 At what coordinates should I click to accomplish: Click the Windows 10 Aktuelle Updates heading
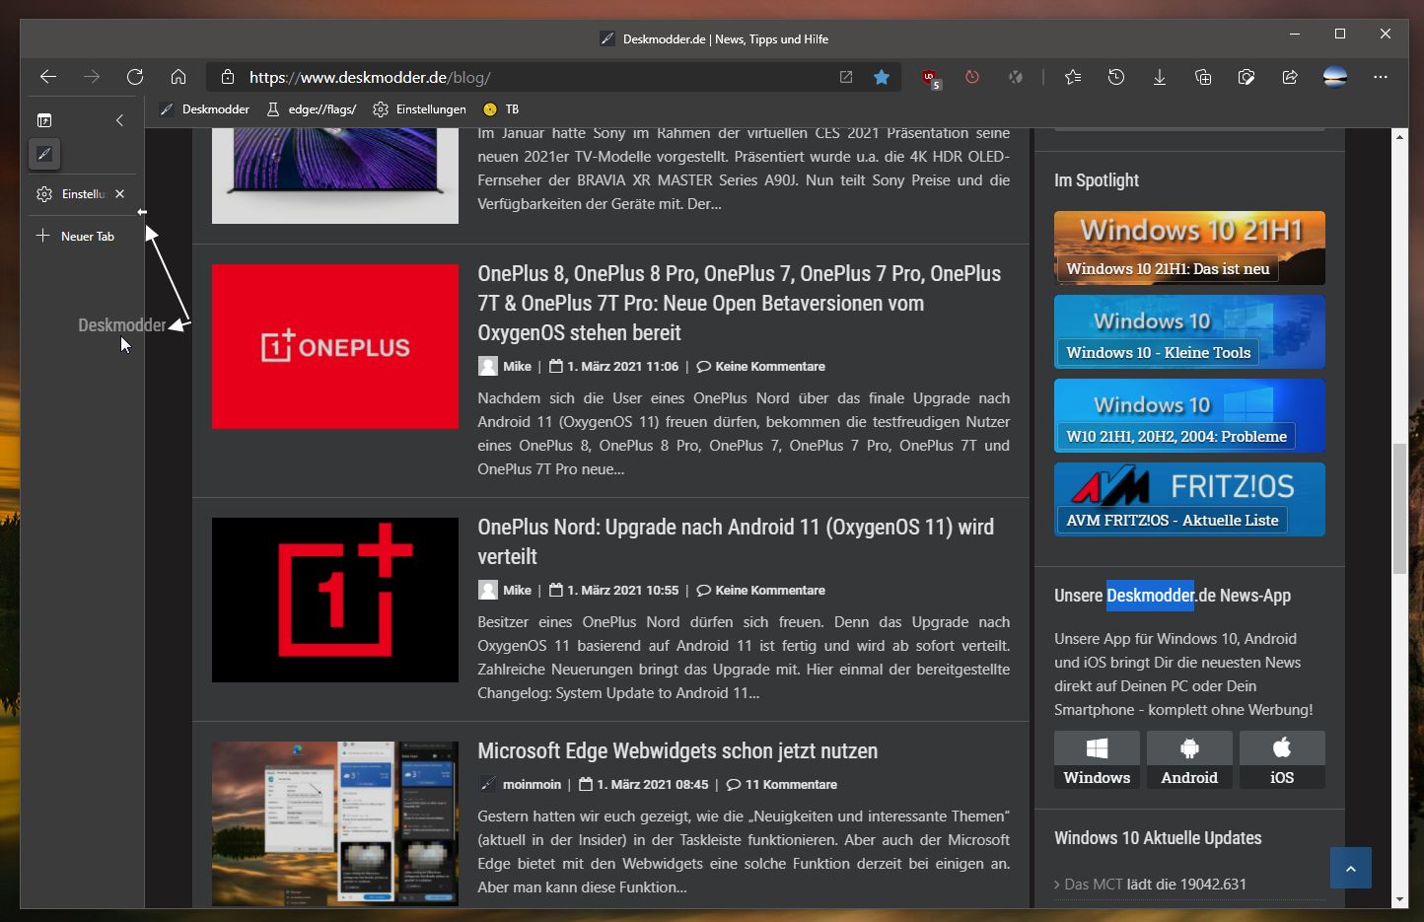tap(1158, 838)
